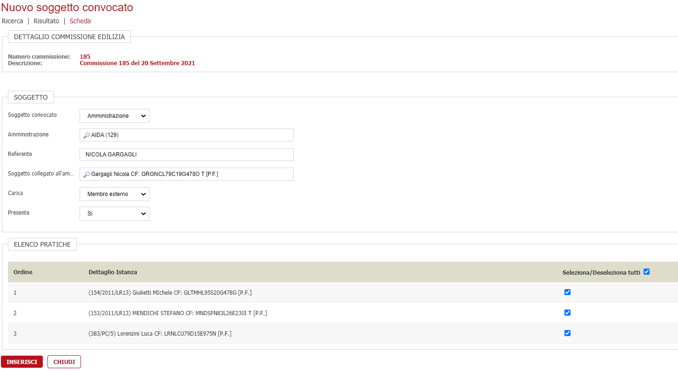
Task: Click the Soggetto collegato text with CF code
Action: coord(155,174)
